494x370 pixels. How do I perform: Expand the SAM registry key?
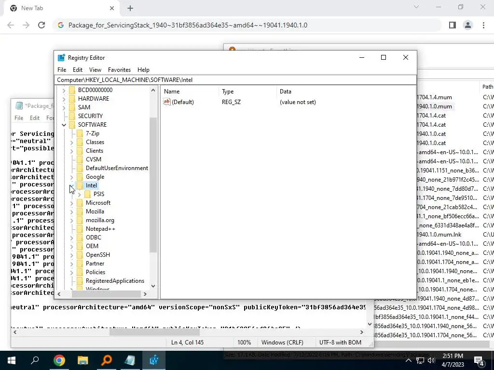64,107
